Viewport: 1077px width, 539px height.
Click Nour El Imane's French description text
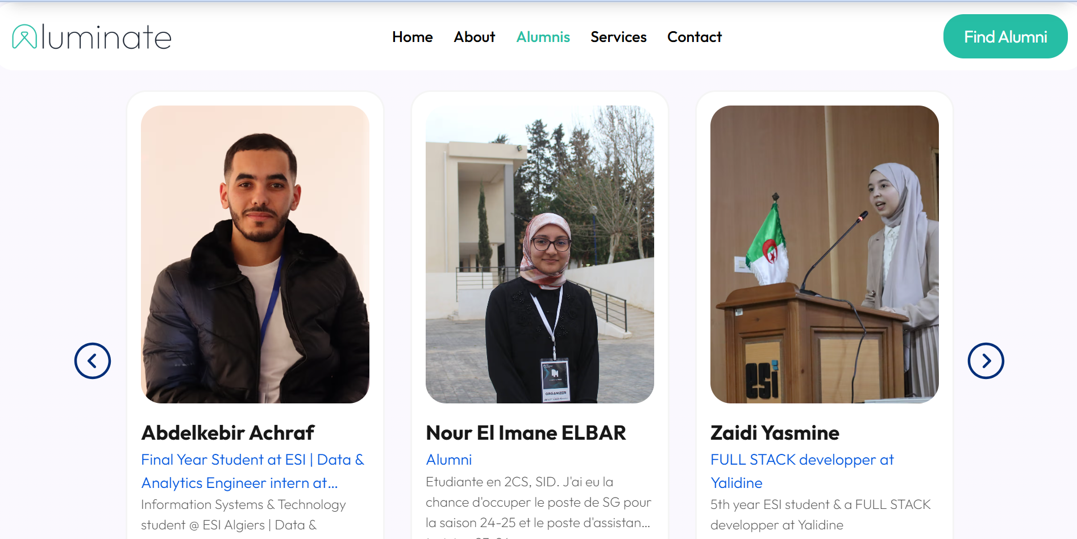coord(539,505)
